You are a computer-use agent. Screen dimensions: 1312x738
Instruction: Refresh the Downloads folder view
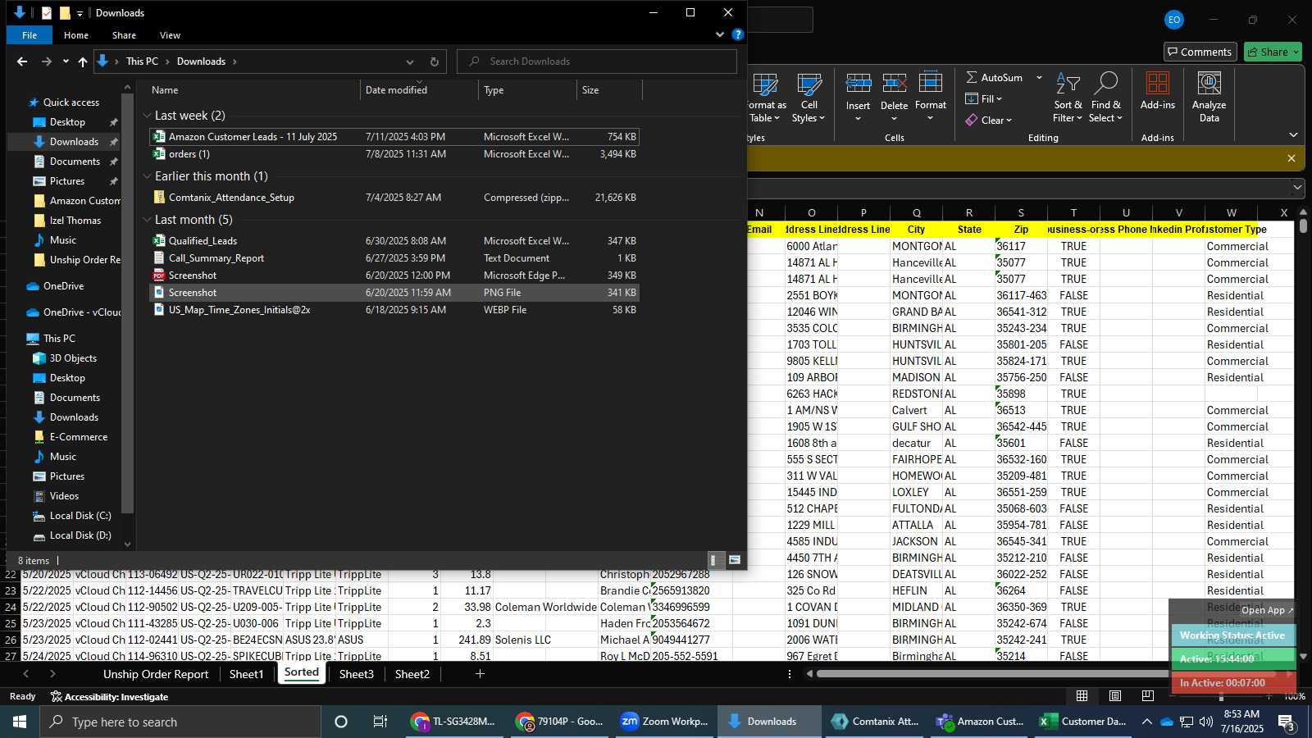pyautogui.click(x=435, y=61)
